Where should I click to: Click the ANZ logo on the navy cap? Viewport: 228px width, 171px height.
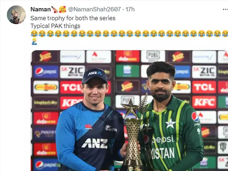tap(95, 73)
